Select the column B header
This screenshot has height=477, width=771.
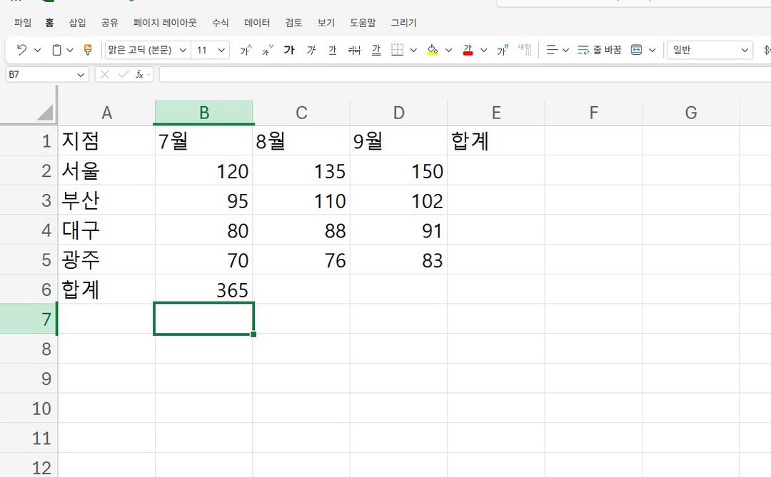point(204,113)
